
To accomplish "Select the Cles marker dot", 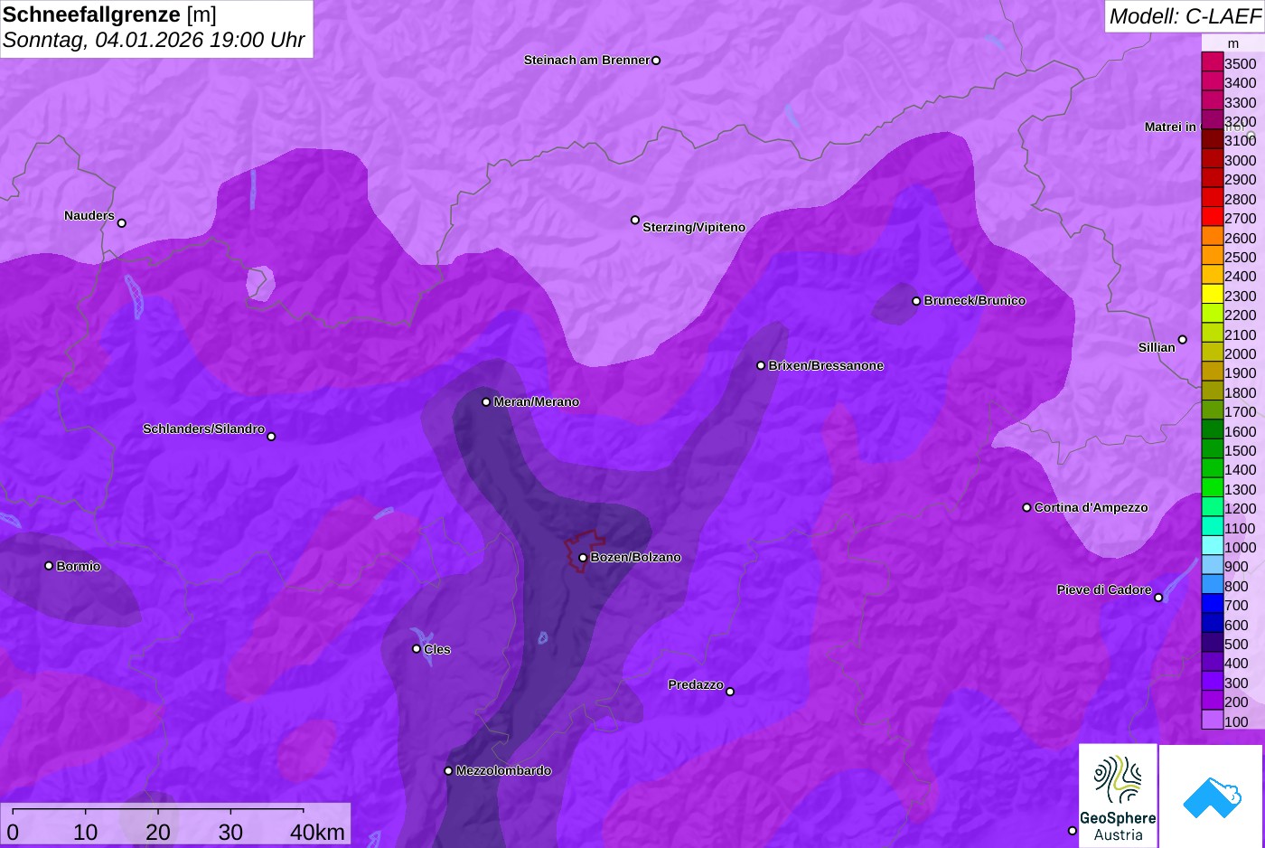I will tap(417, 649).
